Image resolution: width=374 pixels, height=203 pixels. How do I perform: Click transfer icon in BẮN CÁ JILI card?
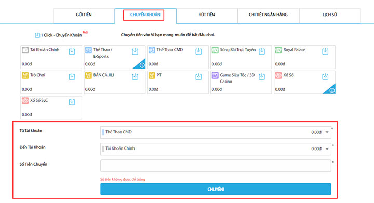coord(135,76)
